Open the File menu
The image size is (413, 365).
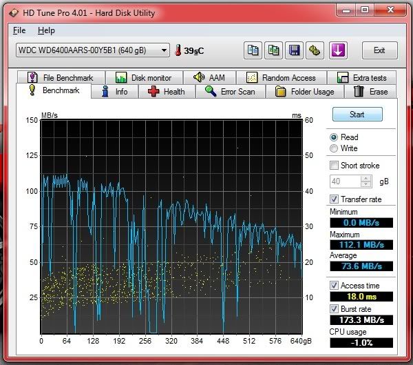19,30
